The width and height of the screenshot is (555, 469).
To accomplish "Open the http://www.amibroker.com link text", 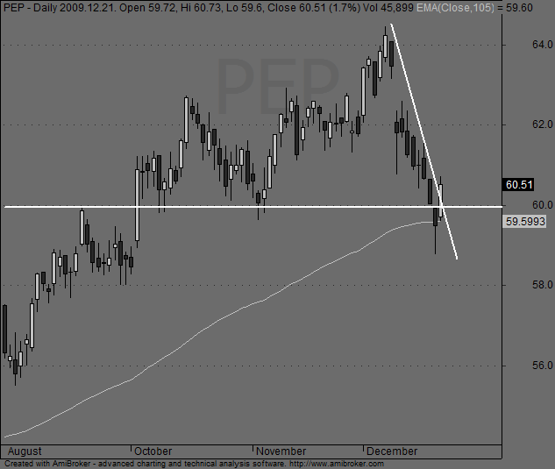I will 337,464.
